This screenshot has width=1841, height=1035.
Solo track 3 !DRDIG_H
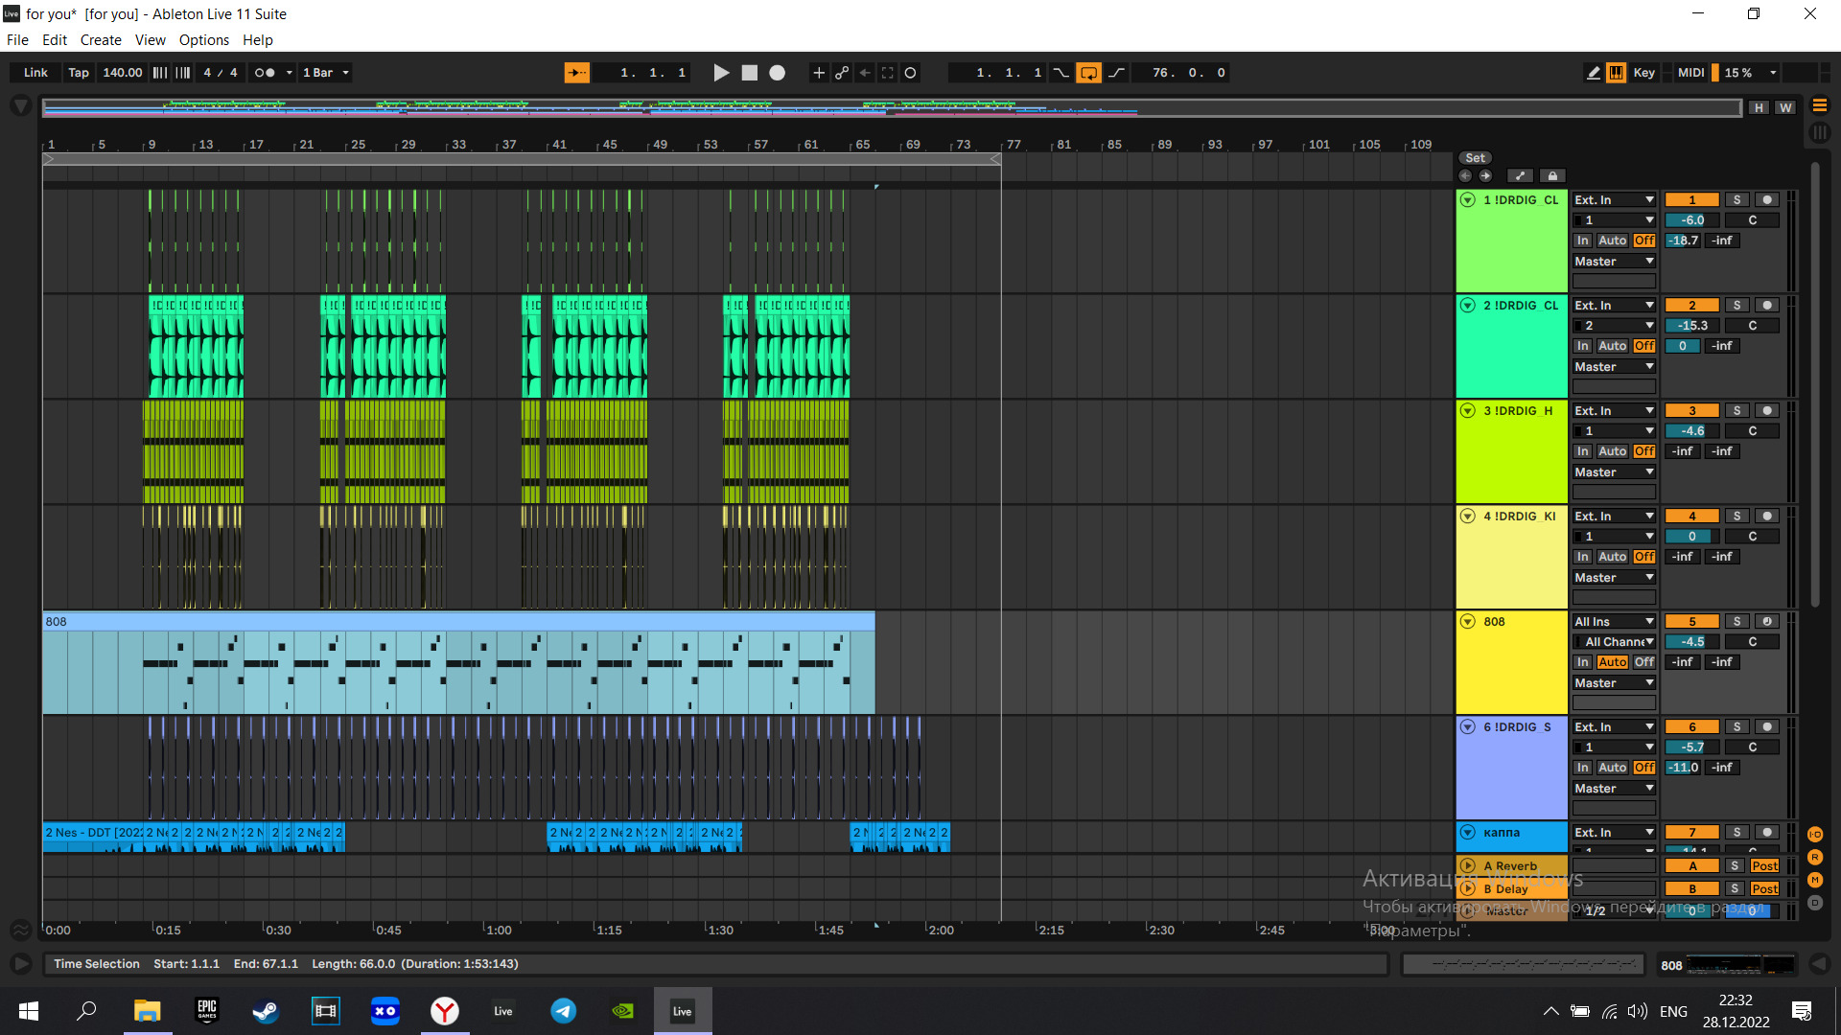pyautogui.click(x=1737, y=411)
